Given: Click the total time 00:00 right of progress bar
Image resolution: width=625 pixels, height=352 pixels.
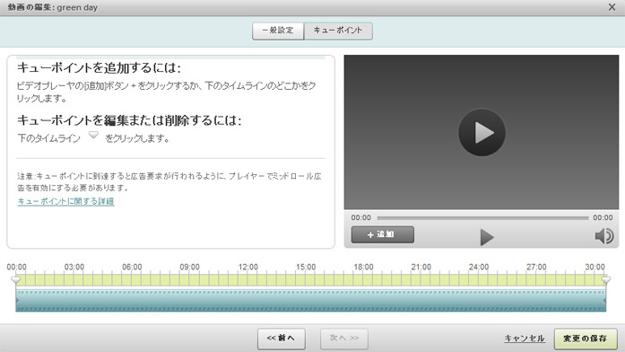Looking at the screenshot, I should 603,217.
